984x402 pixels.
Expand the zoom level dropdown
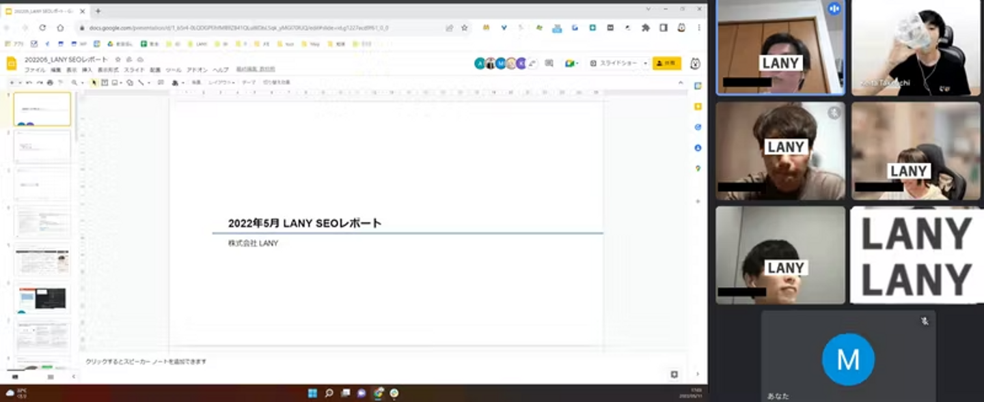[x=82, y=83]
